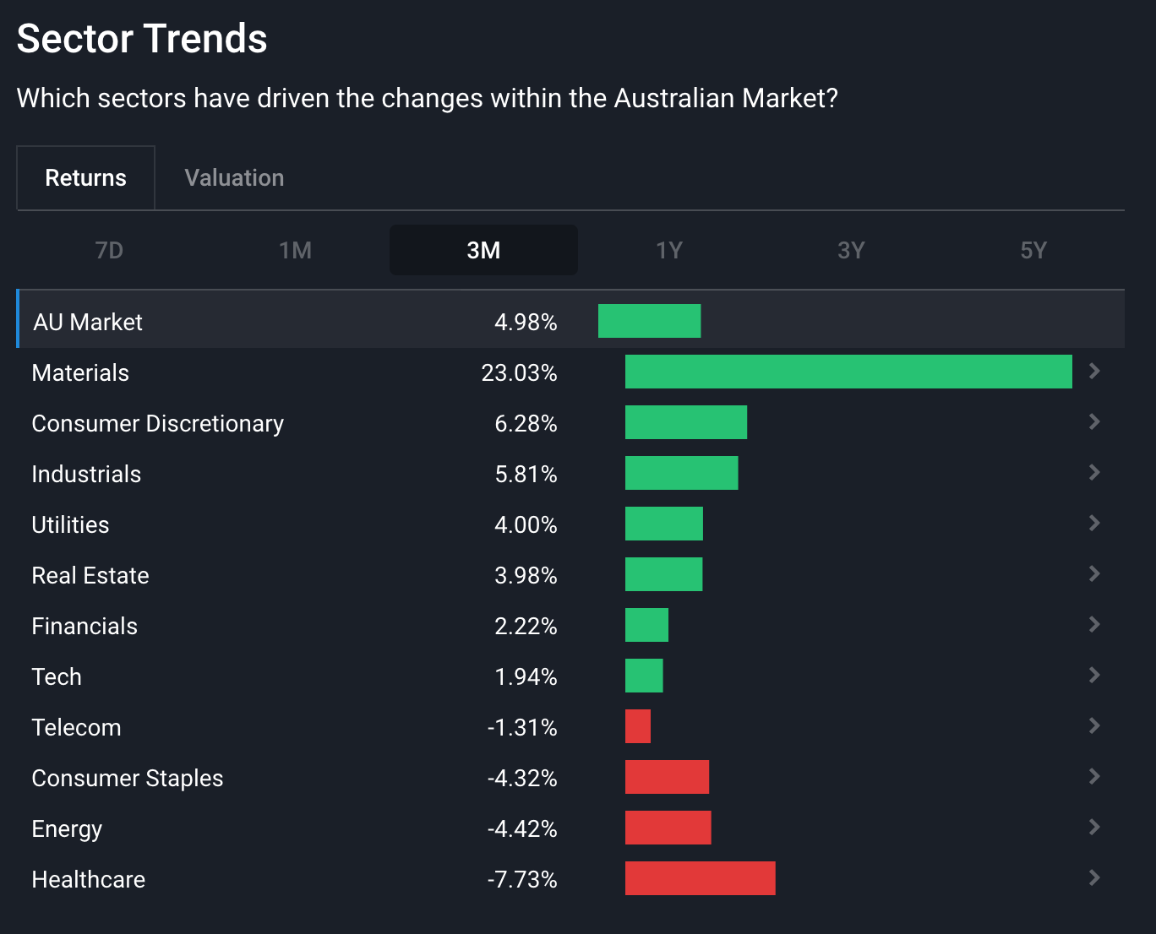Switch to the Valuation tab
This screenshot has height=934, width=1156.
click(x=234, y=178)
